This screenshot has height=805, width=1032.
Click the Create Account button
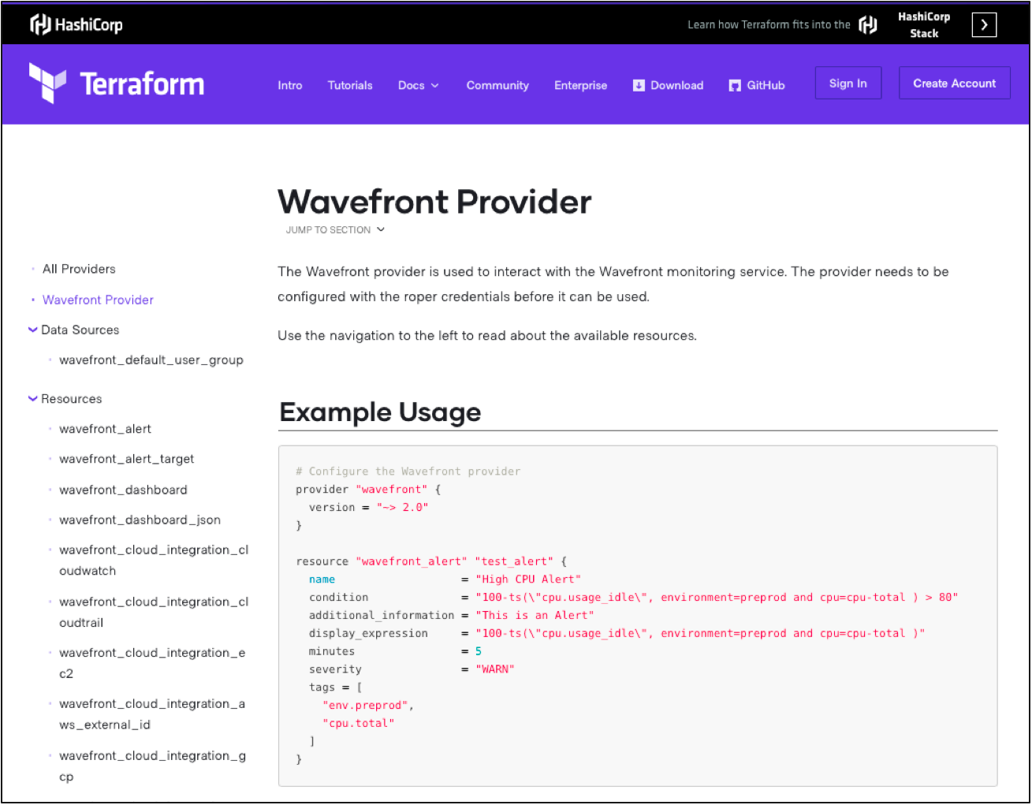955,84
